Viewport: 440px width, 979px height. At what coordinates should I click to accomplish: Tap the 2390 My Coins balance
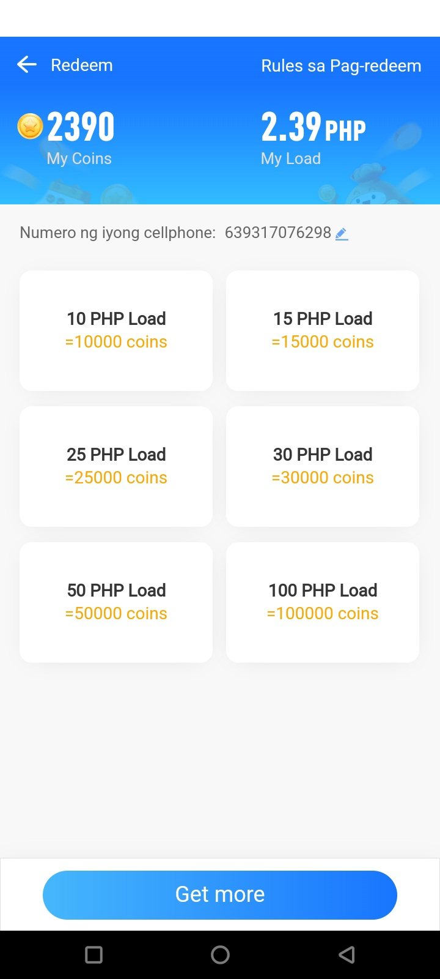click(81, 127)
